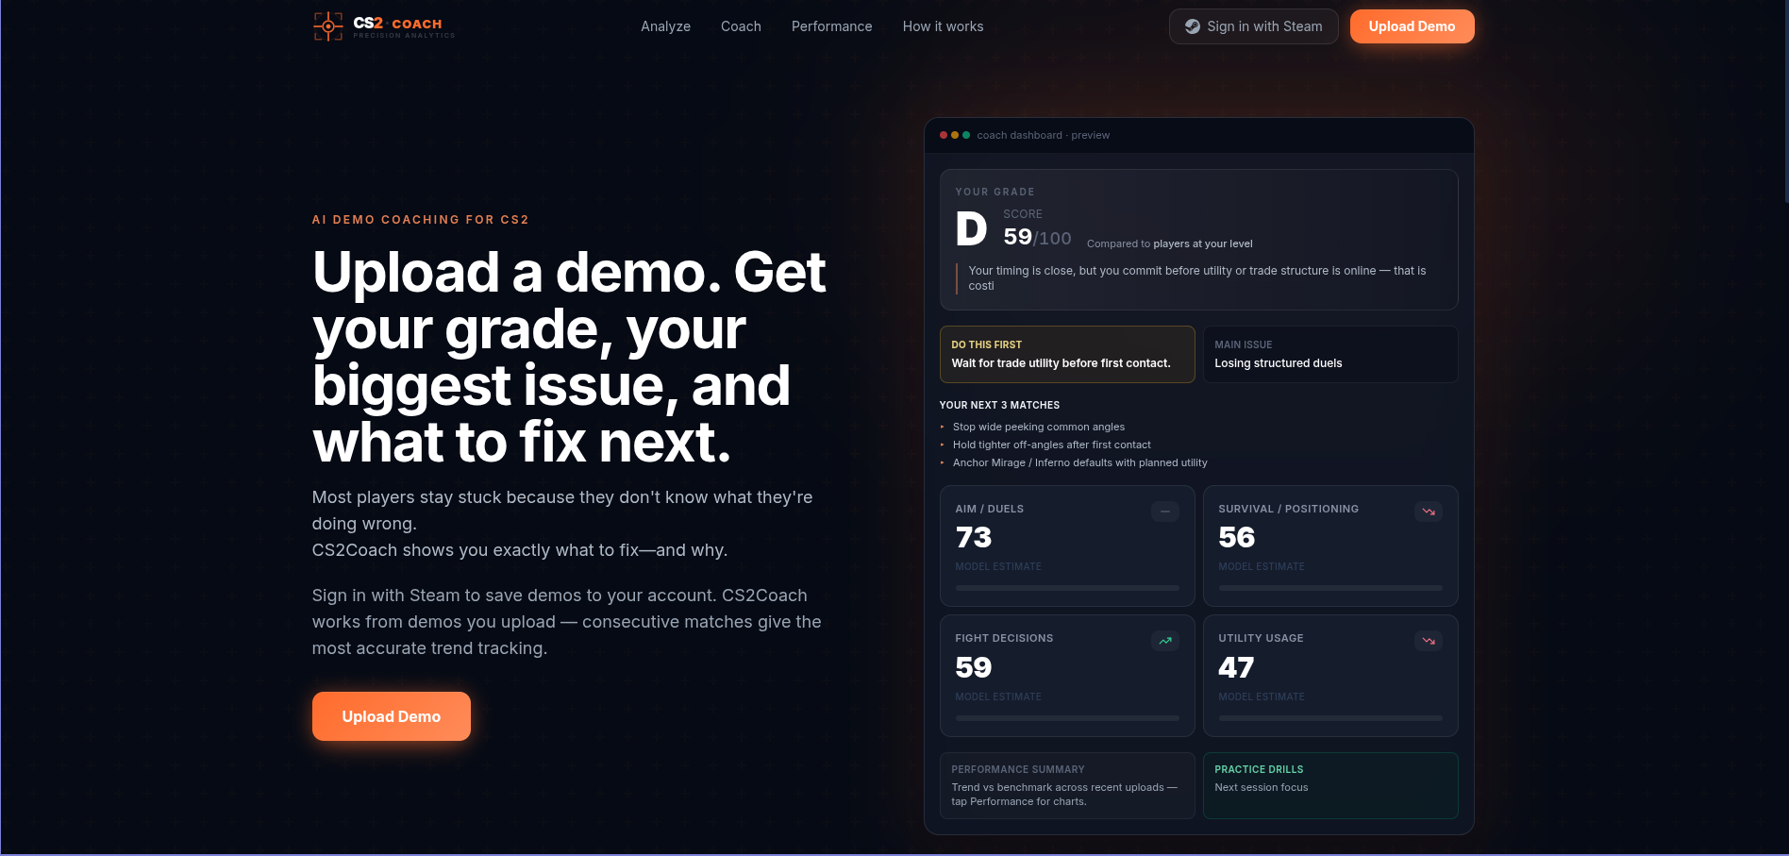Open the Performance Summary card
Image resolution: width=1789 pixels, height=856 pixels.
1067,785
